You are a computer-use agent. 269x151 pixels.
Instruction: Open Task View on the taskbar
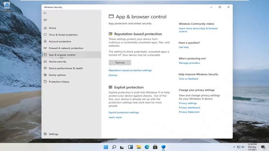[x=122, y=147]
